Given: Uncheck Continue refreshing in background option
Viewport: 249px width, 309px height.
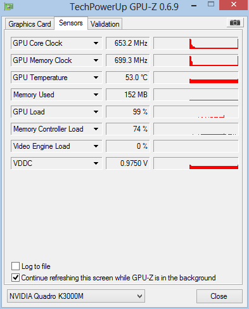Looking at the screenshot, I should 16,278.
